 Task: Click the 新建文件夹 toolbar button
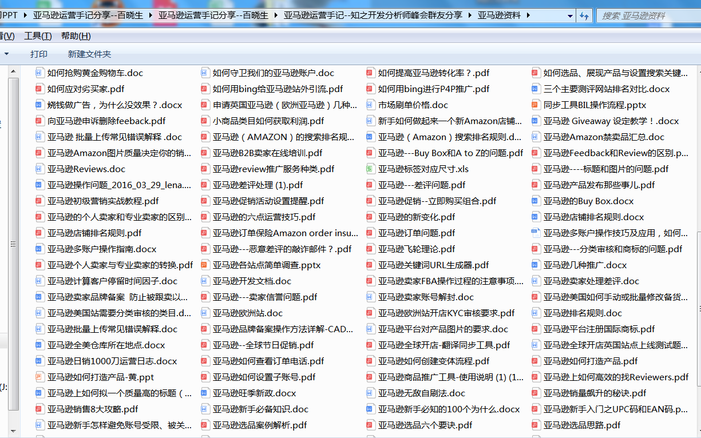click(89, 54)
